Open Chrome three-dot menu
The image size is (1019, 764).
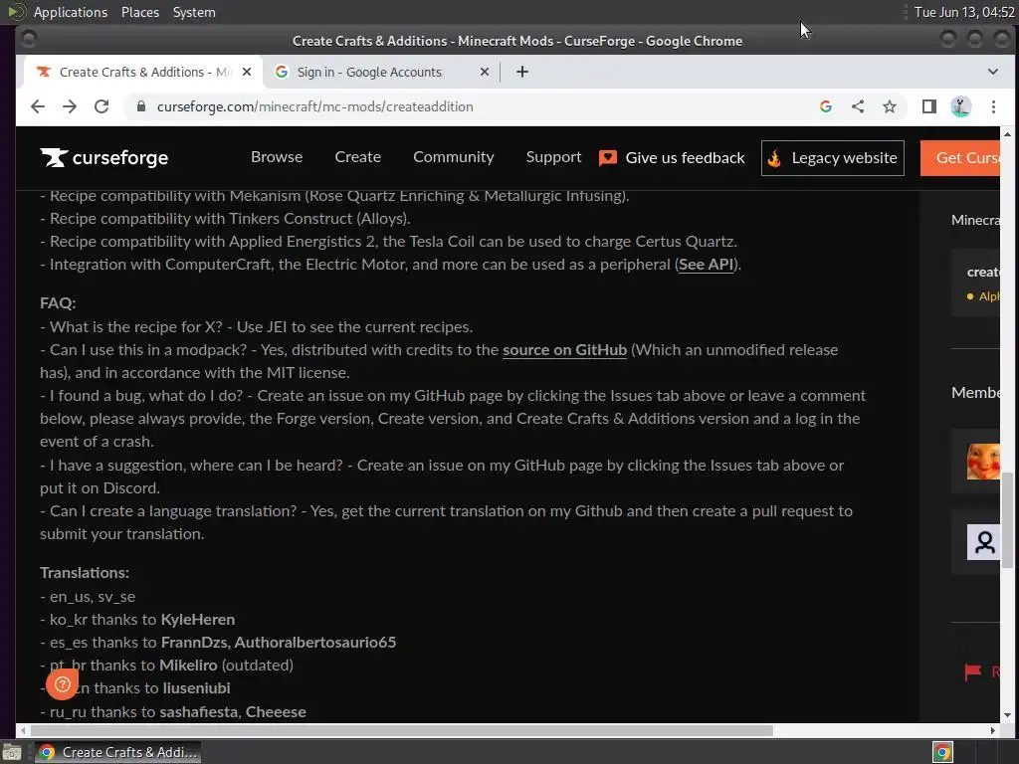[994, 106]
